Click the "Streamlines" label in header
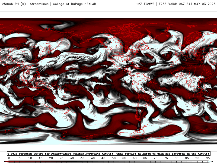Viewport: 217px width, 163px height. point(39,4)
